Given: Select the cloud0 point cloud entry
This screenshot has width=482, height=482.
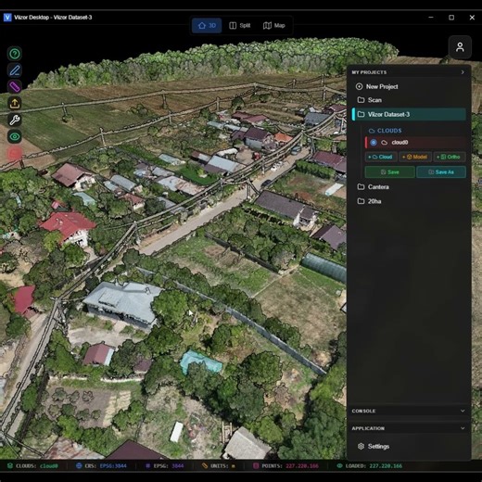Looking at the screenshot, I should (416, 143).
